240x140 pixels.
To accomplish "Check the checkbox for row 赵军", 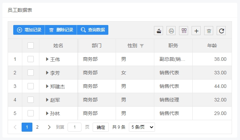I will 31,100.
